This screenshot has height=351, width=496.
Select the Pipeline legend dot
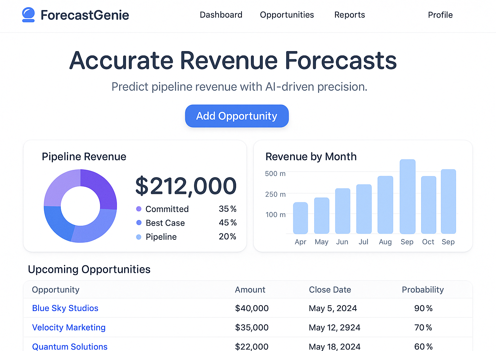coord(139,237)
